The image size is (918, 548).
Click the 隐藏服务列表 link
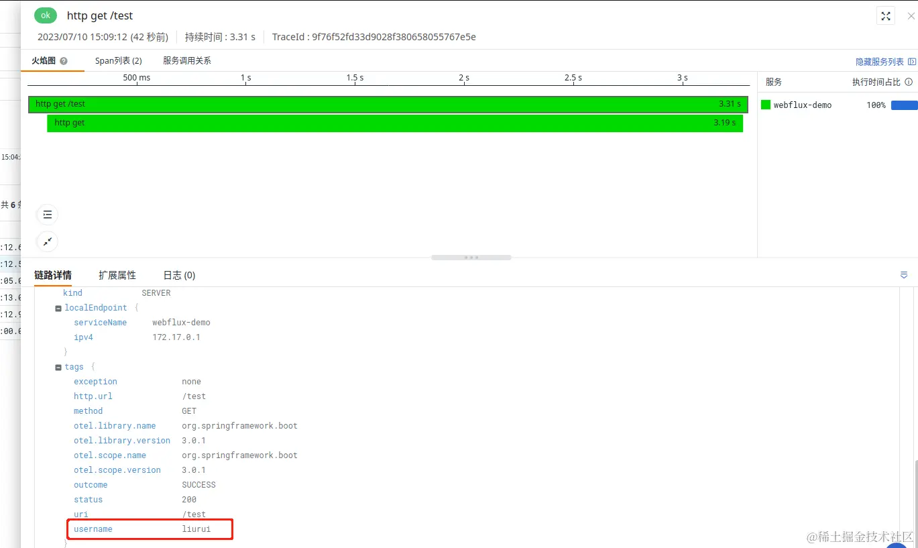pos(880,62)
